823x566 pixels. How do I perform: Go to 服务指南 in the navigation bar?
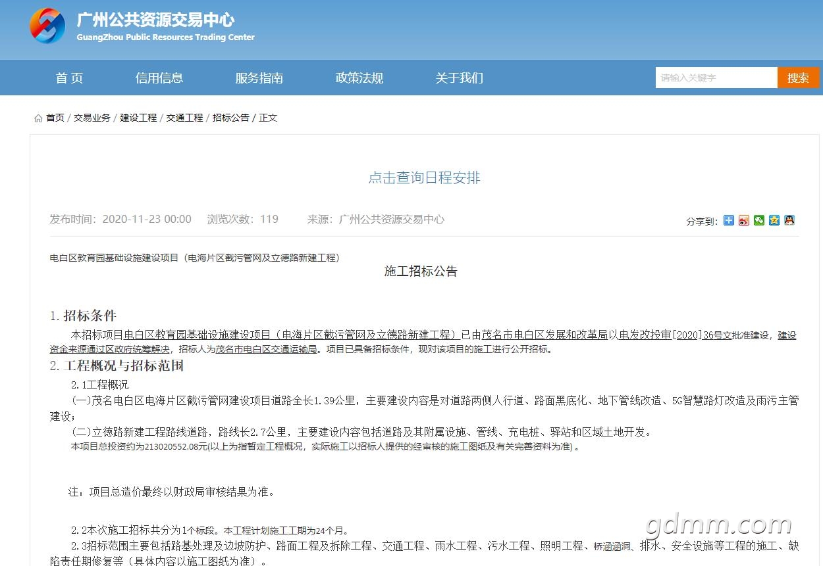(259, 78)
